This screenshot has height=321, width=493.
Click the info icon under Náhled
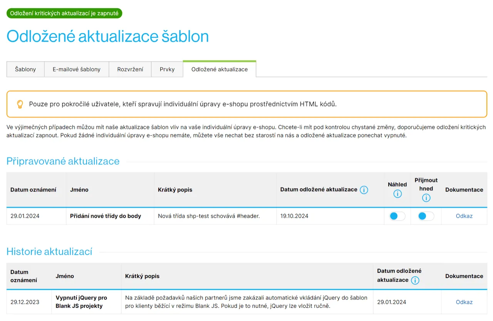(x=397, y=194)
